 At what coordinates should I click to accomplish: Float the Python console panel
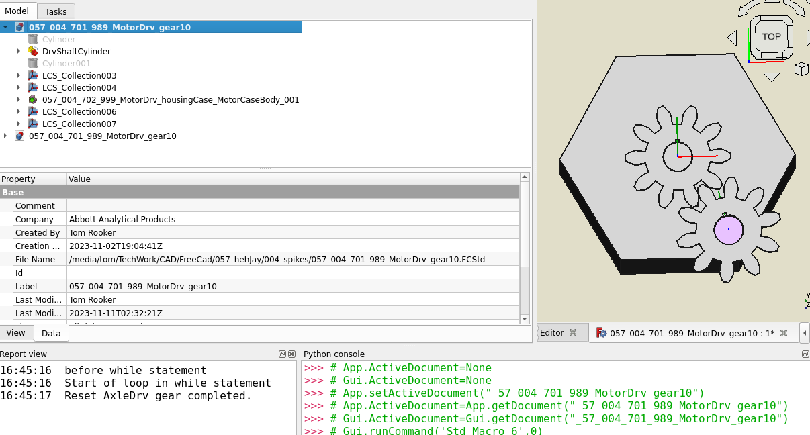coord(805,354)
